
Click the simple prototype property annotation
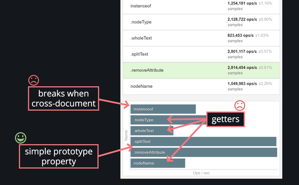pyautogui.click(x=59, y=157)
